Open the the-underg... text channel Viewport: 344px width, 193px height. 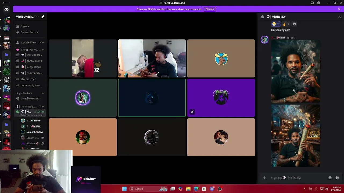coord(30,55)
